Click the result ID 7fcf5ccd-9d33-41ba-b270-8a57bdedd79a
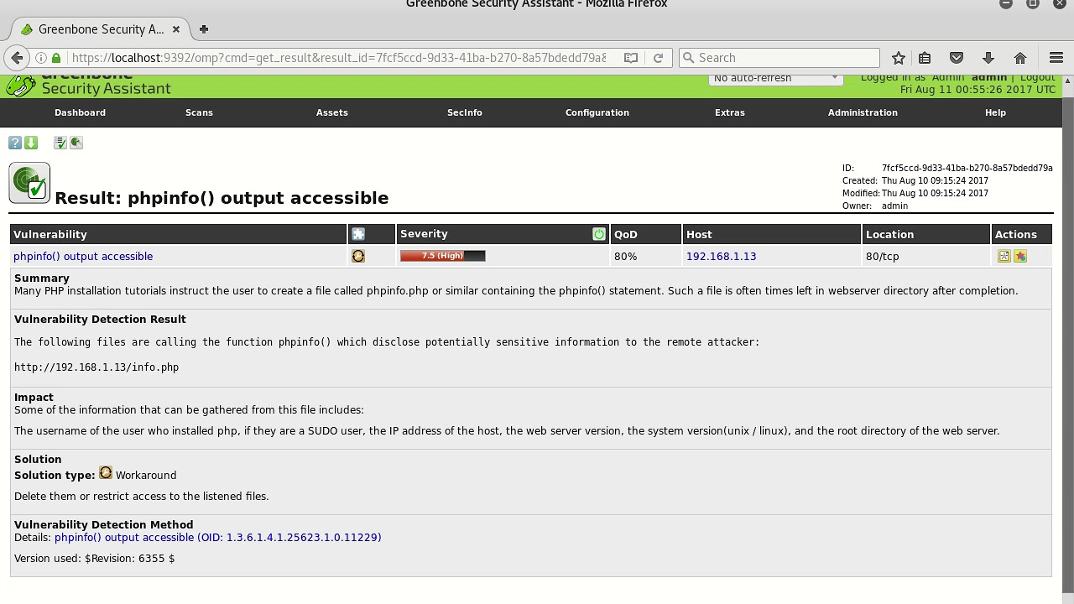The height and width of the screenshot is (604, 1074). (x=967, y=168)
